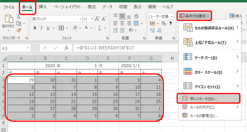Open the merge cells dropdown arrow

click(x=141, y=24)
